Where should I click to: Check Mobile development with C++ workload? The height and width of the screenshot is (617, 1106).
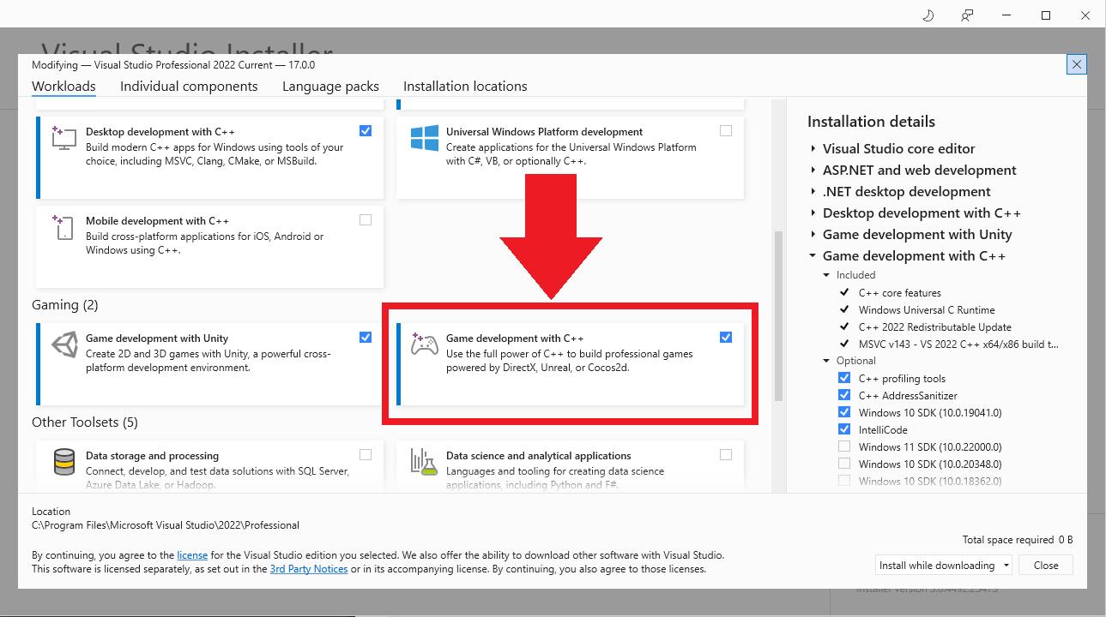point(366,220)
